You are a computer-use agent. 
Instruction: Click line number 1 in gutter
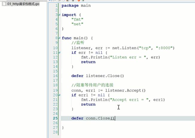point(57,6)
